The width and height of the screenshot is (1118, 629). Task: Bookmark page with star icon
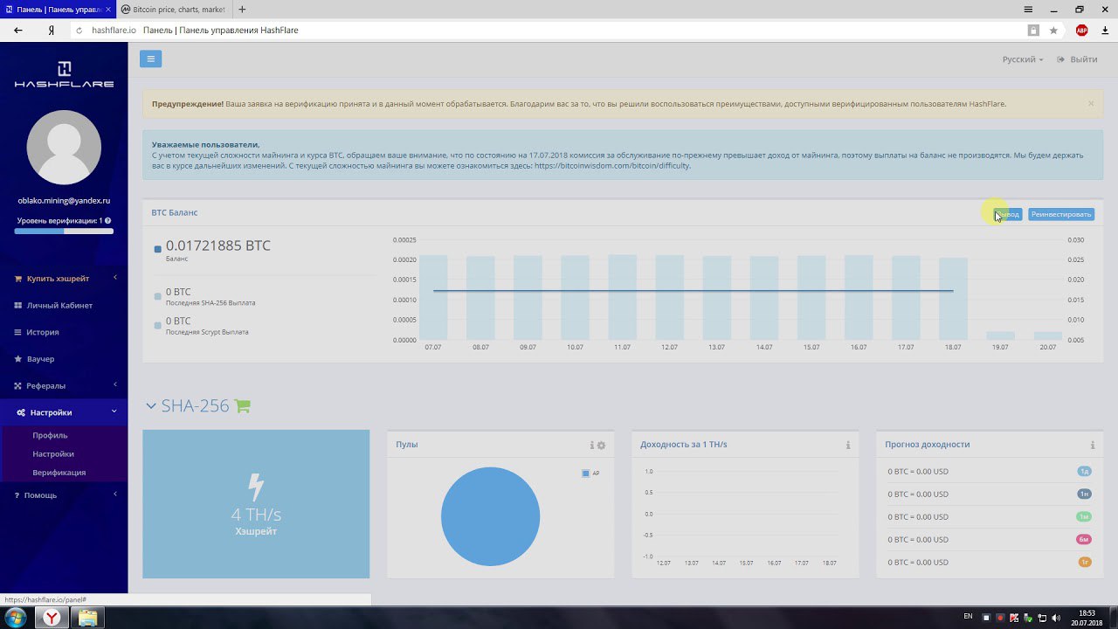pyautogui.click(x=1053, y=30)
